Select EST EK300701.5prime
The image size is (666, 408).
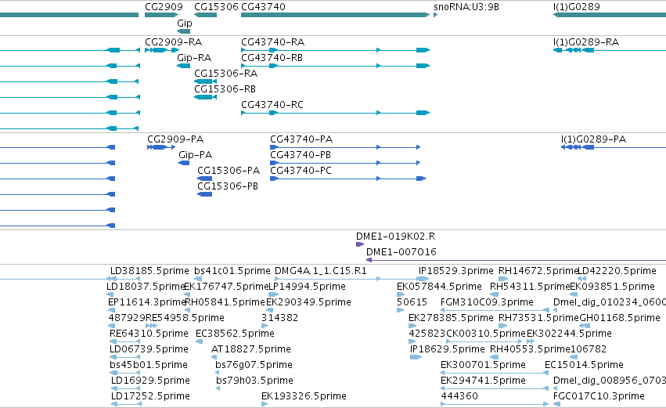(x=483, y=365)
